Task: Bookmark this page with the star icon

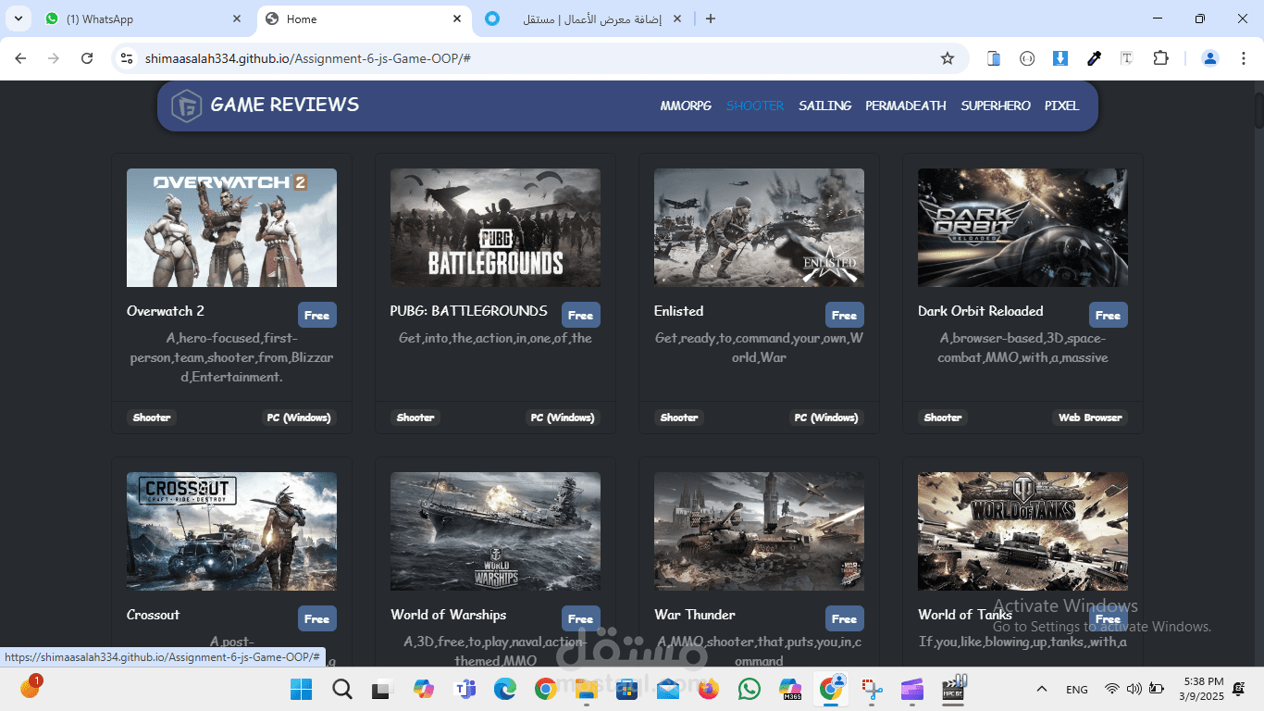Action: tap(948, 58)
